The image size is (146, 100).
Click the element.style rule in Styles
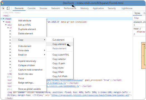[x=139, y=22]
